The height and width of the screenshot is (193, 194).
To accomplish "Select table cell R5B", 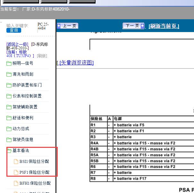I will 99,161.
